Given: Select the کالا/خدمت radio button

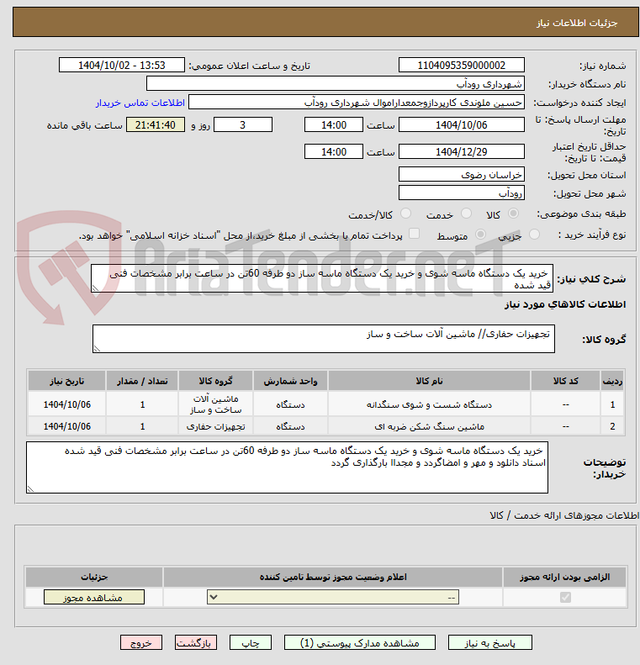Looking at the screenshot, I should (406, 214).
